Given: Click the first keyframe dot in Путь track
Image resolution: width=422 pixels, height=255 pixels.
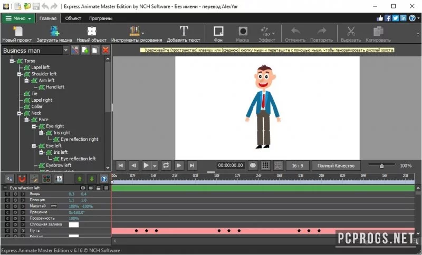Looking at the screenshot, I should pos(137,231).
